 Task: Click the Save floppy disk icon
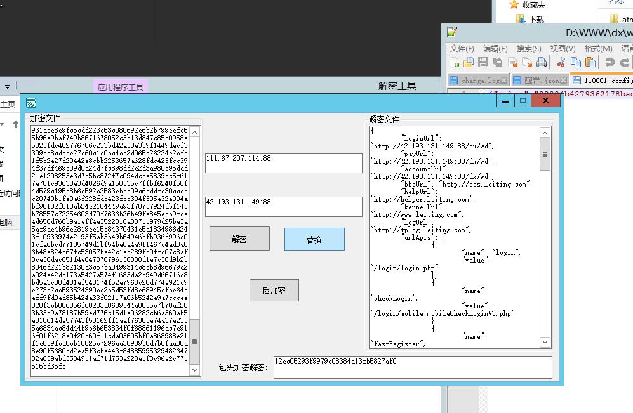click(483, 62)
